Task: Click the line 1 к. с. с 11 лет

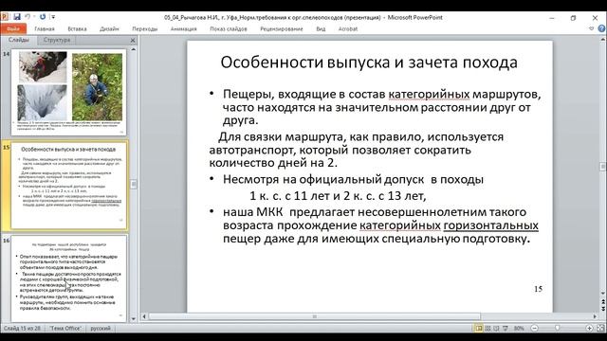Action: [x=338, y=196]
